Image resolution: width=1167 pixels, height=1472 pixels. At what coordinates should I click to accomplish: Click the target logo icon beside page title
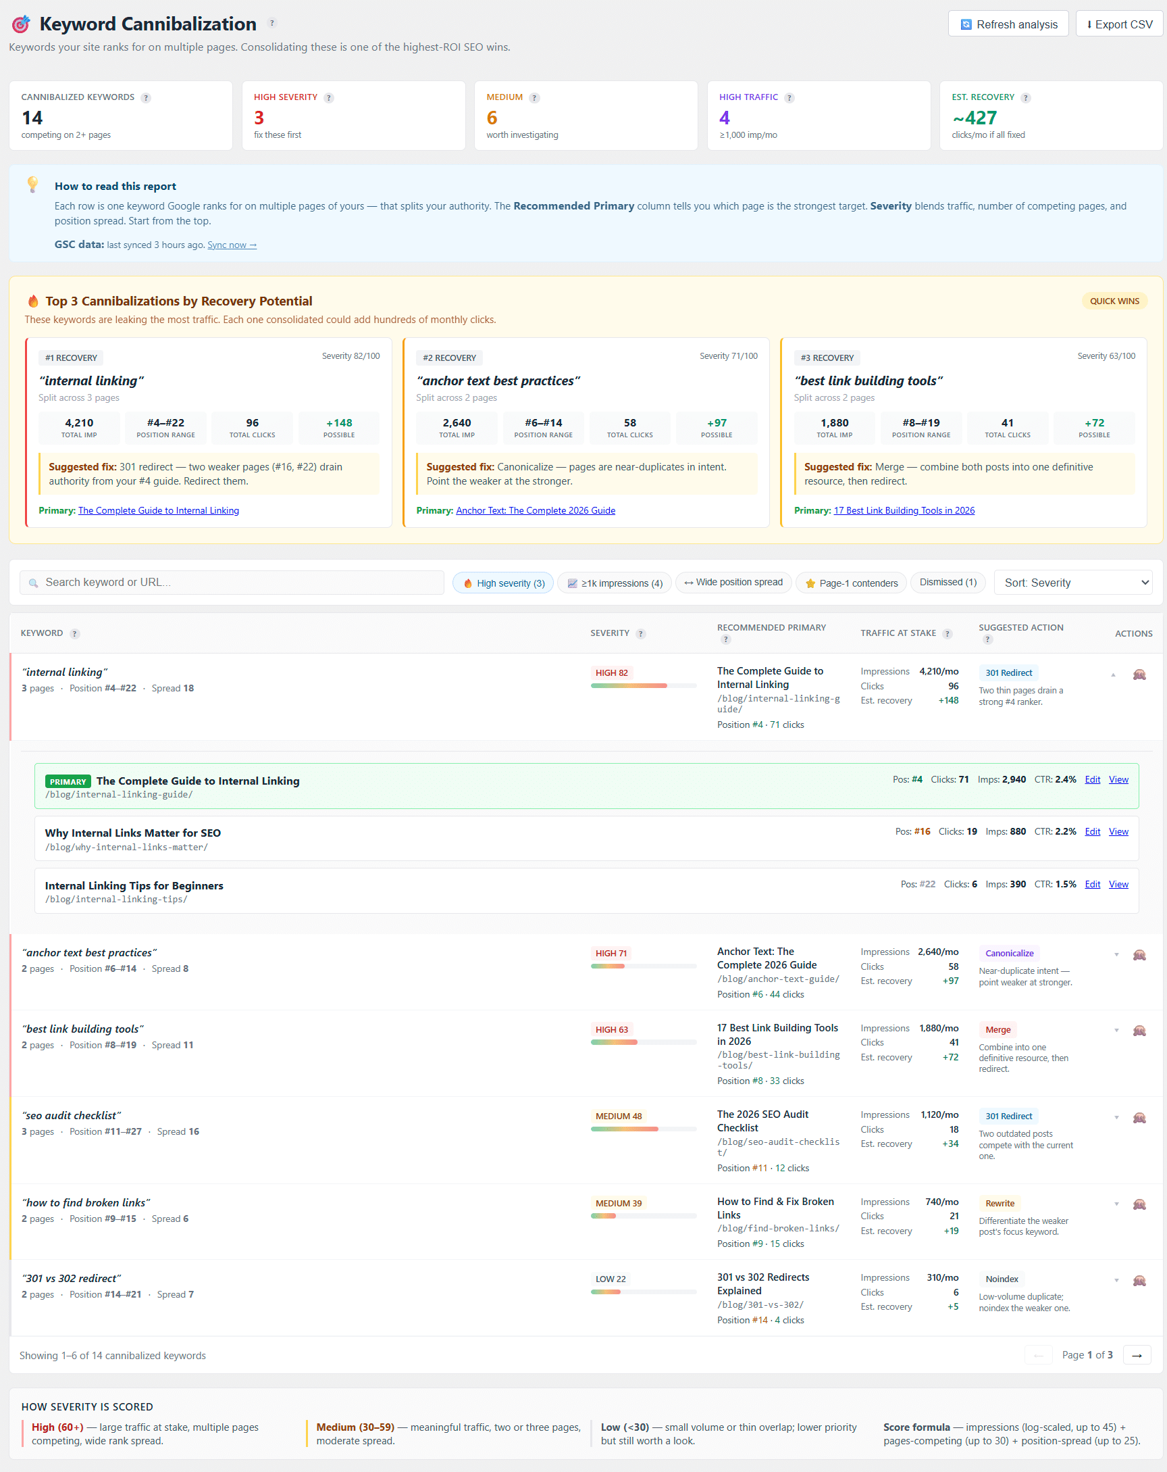(21, 24)
